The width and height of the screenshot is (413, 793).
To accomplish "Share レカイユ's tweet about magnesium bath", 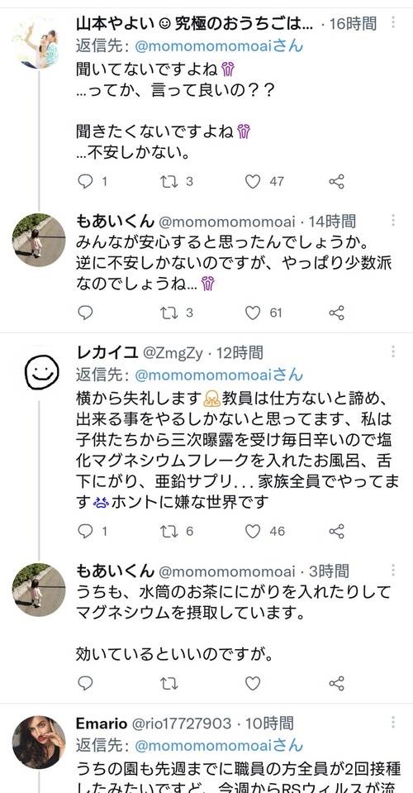I will (x=337, y=531).
